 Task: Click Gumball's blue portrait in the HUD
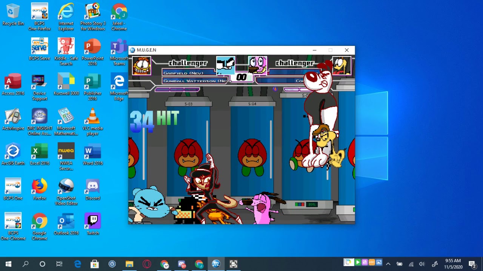pyautogui.click(x=226, y=65)
